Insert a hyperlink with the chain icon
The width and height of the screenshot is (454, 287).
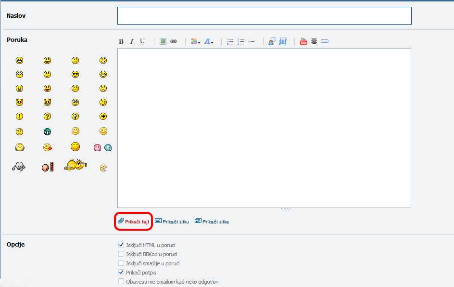[x=174, y=41]
